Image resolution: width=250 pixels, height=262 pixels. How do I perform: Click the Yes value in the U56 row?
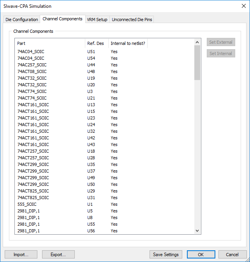coord(114,231)
